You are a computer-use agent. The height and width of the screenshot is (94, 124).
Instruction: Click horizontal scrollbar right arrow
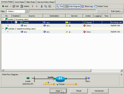(x=121, y=70)
